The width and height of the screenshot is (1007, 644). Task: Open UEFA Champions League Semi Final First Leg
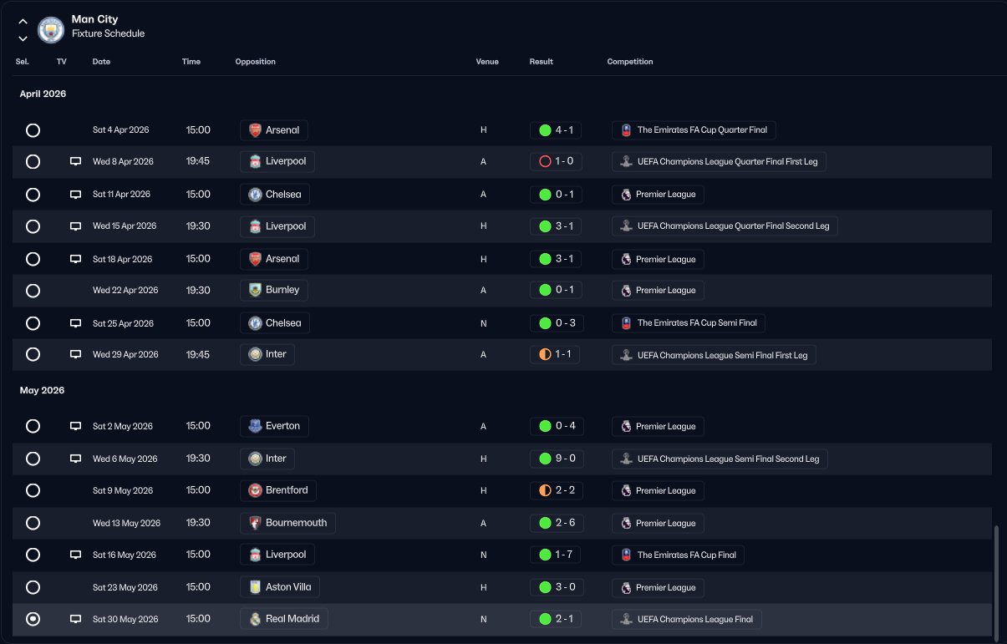(x=714, y=355)
